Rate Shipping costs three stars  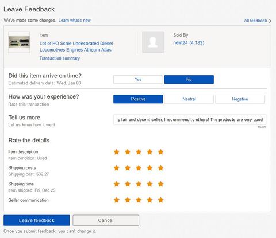[139, 168]
